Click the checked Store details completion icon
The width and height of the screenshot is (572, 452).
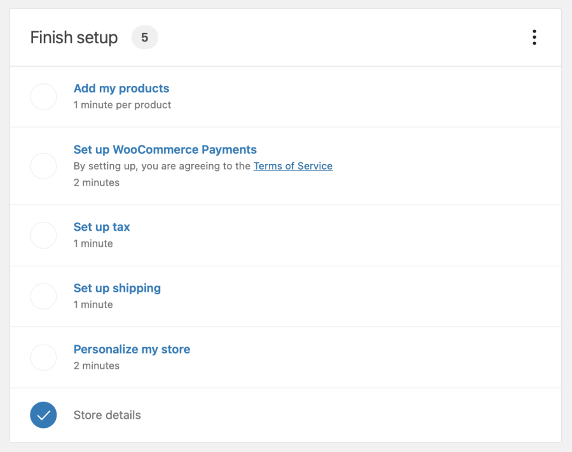43,414
